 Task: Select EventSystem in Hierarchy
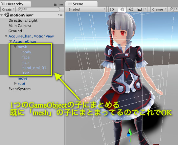pyautogui.click(x=19, y=89)
